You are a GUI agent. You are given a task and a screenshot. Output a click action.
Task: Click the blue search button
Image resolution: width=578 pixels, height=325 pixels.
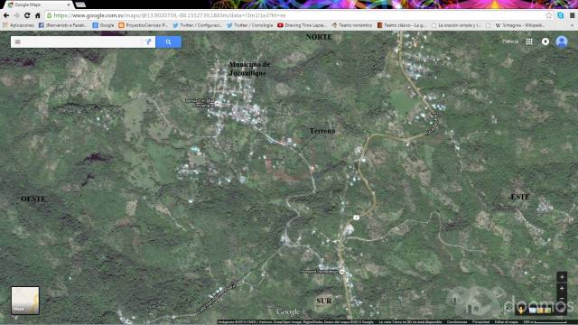[x=169, y=42]
